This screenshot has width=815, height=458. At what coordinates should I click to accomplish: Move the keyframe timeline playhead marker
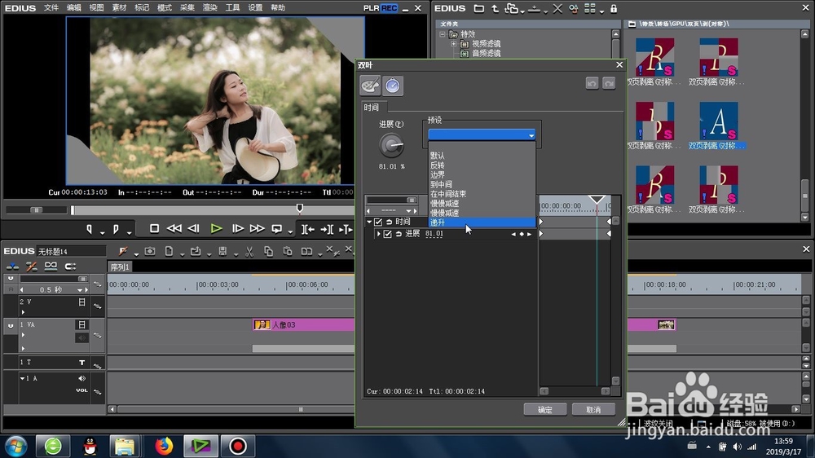pyautogui.click(x=597, y=200)
